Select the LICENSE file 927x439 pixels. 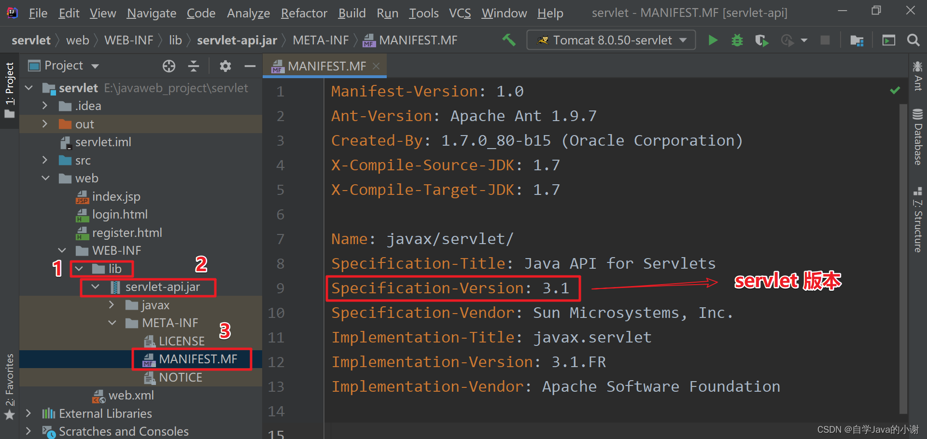point(182,341)
